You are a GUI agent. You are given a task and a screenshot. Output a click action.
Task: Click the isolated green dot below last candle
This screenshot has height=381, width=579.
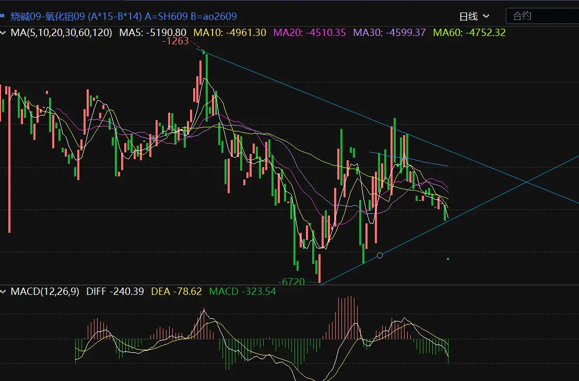click(x=448, y=259)
